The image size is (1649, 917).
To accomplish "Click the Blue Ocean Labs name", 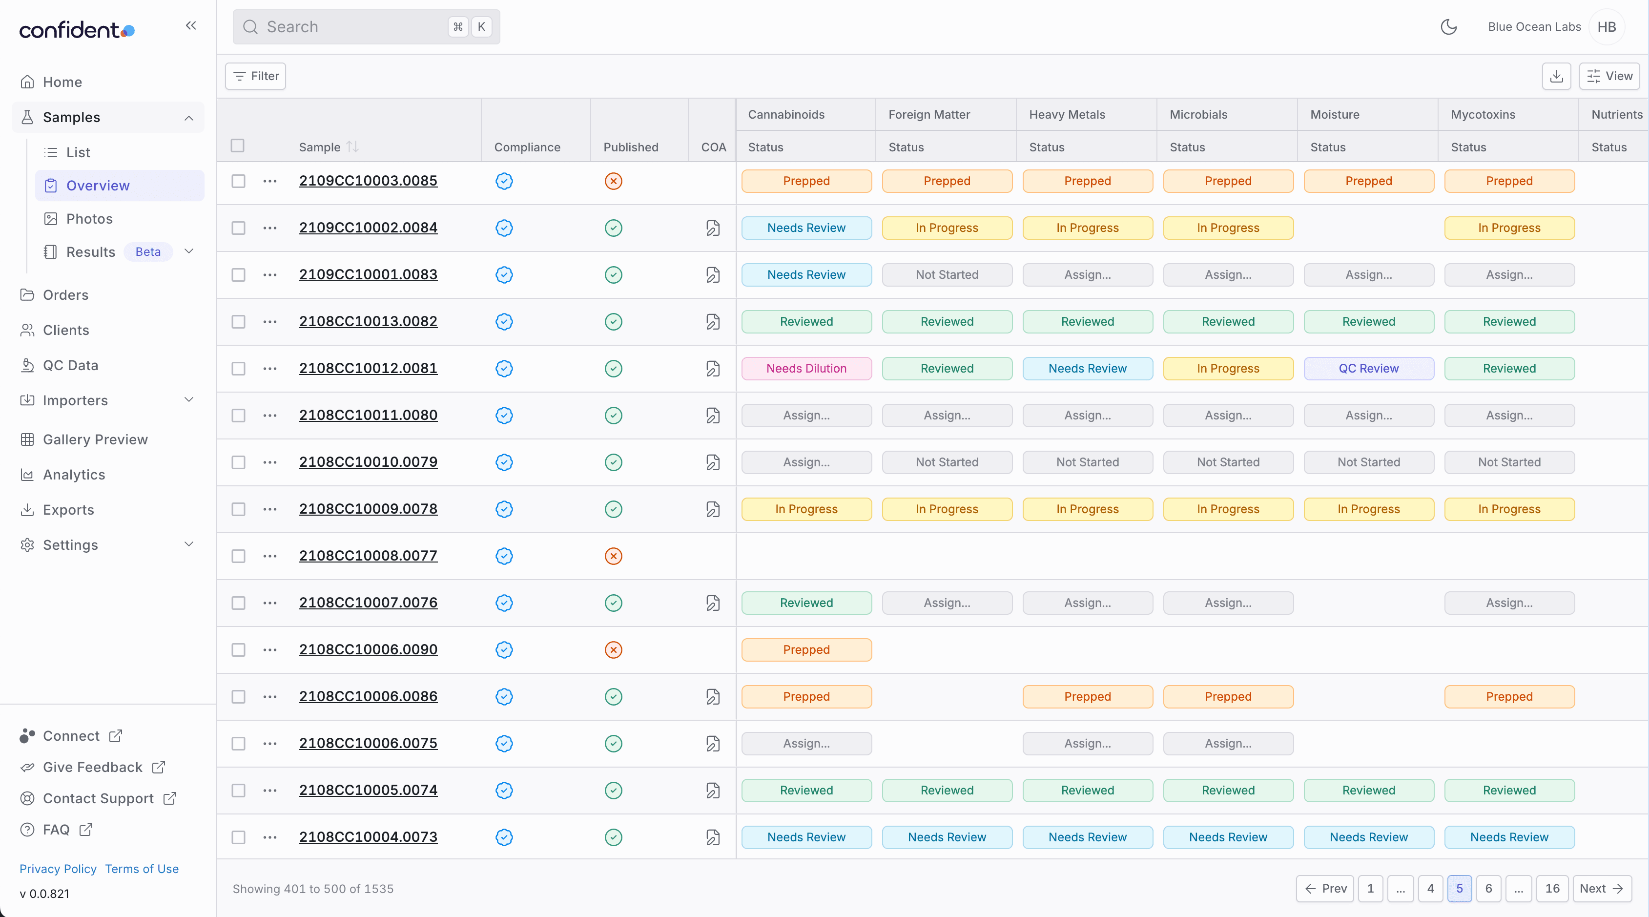I will coord(1534,27).
